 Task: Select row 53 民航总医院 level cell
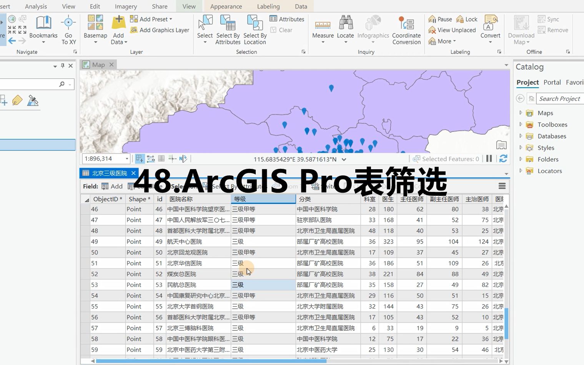pos(263,285)
